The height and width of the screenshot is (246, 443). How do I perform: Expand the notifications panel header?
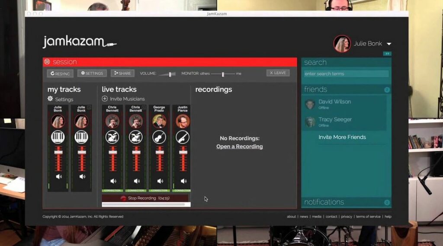pos(346,202)
